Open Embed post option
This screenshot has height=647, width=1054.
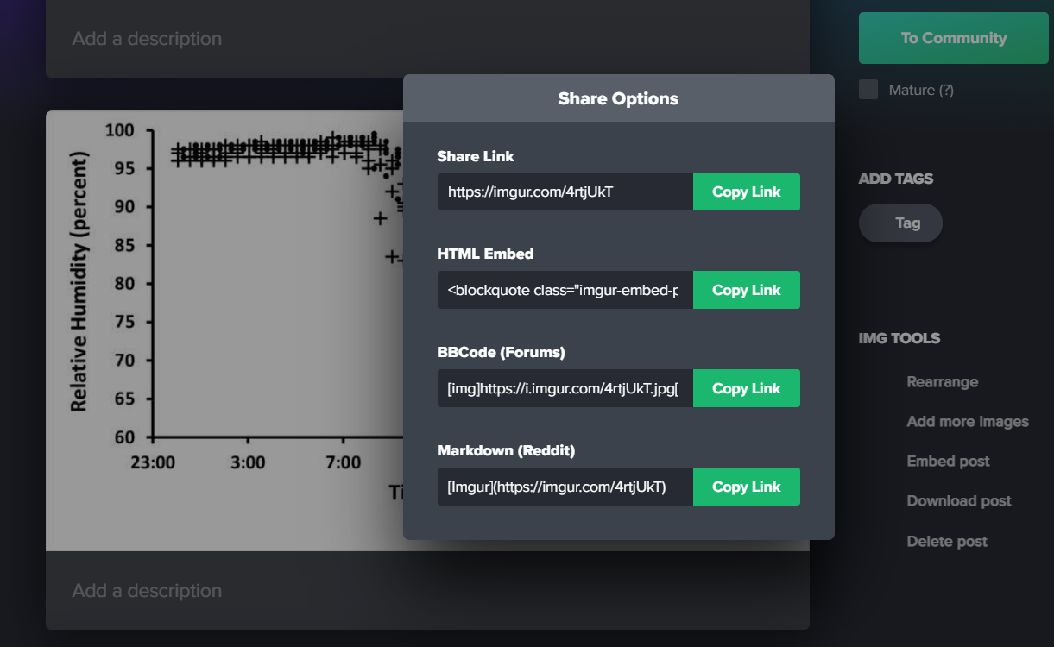click(948, 462)
